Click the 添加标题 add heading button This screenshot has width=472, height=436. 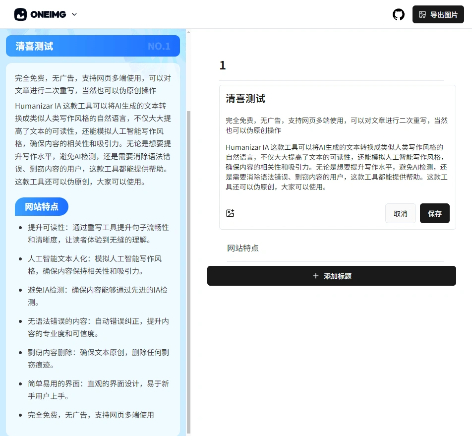point(331,276)
